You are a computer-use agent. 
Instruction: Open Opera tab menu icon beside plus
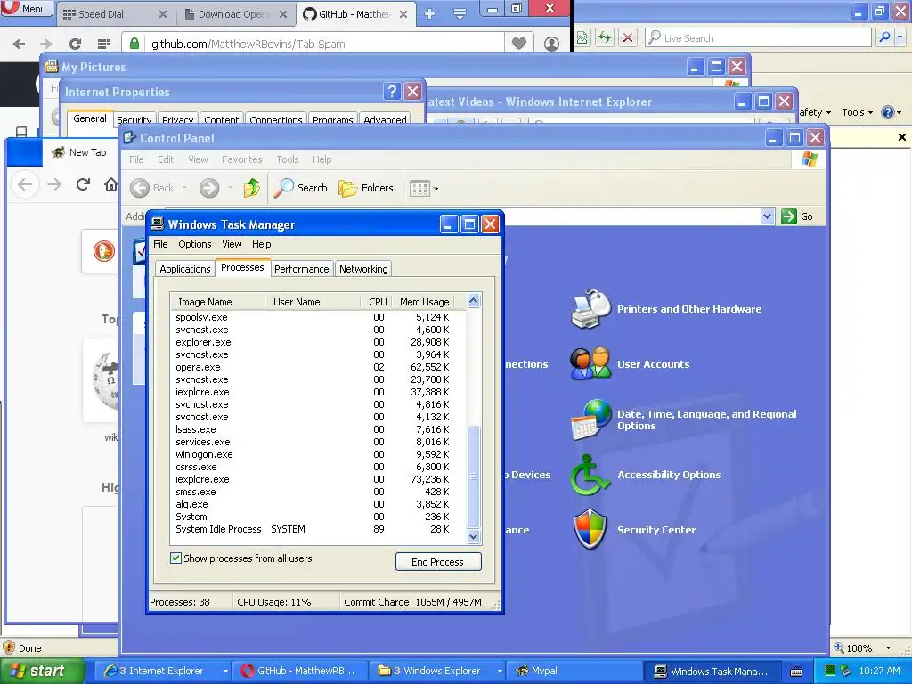460,14
